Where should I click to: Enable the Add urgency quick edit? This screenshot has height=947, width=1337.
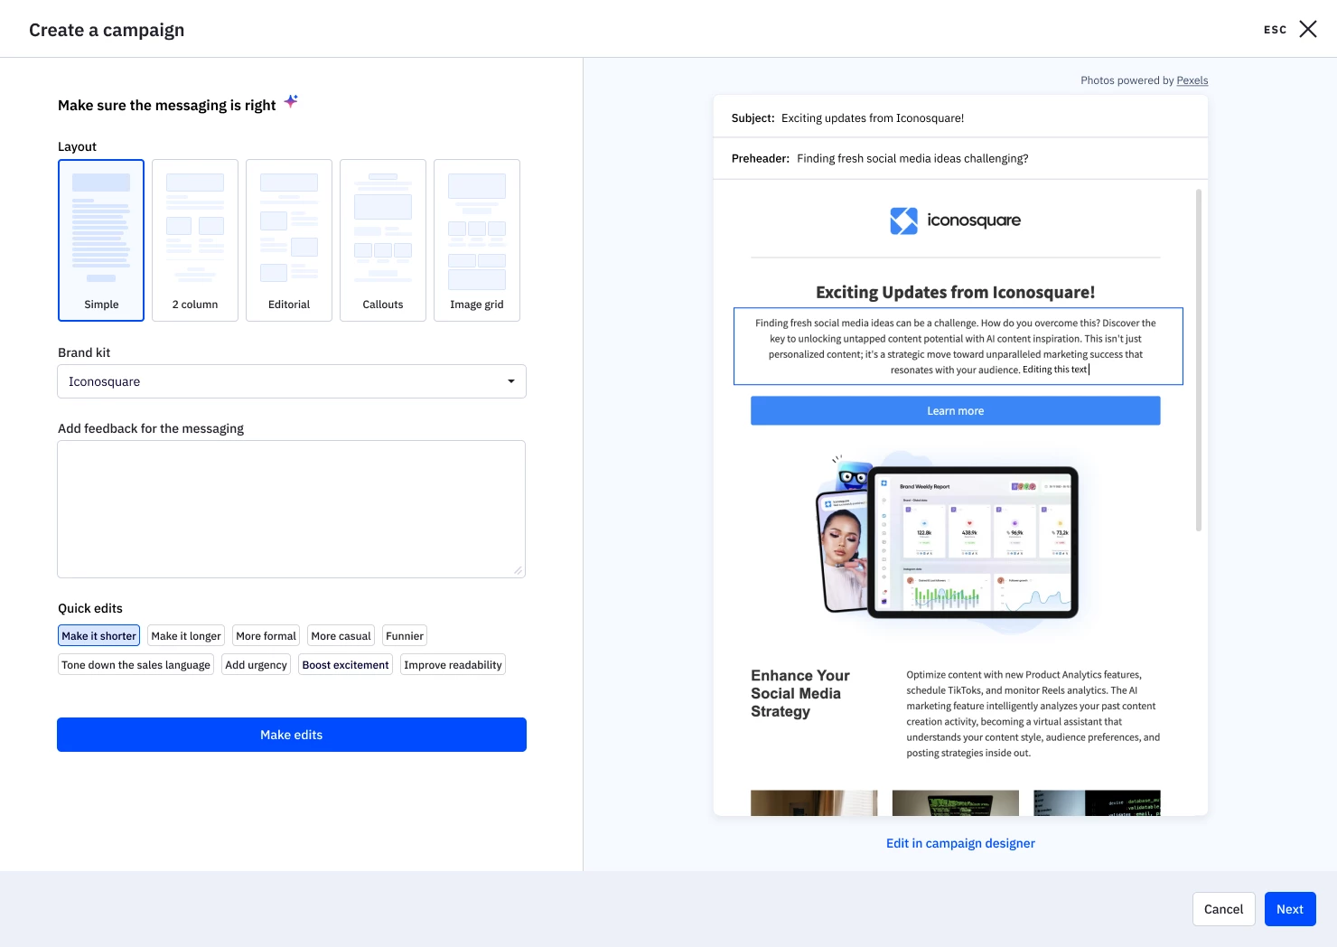click(x=256, y=665)
